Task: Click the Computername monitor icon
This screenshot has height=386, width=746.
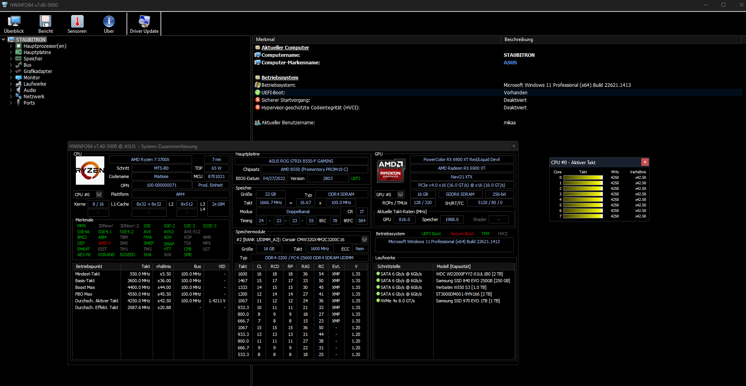Action: point(258,55)
